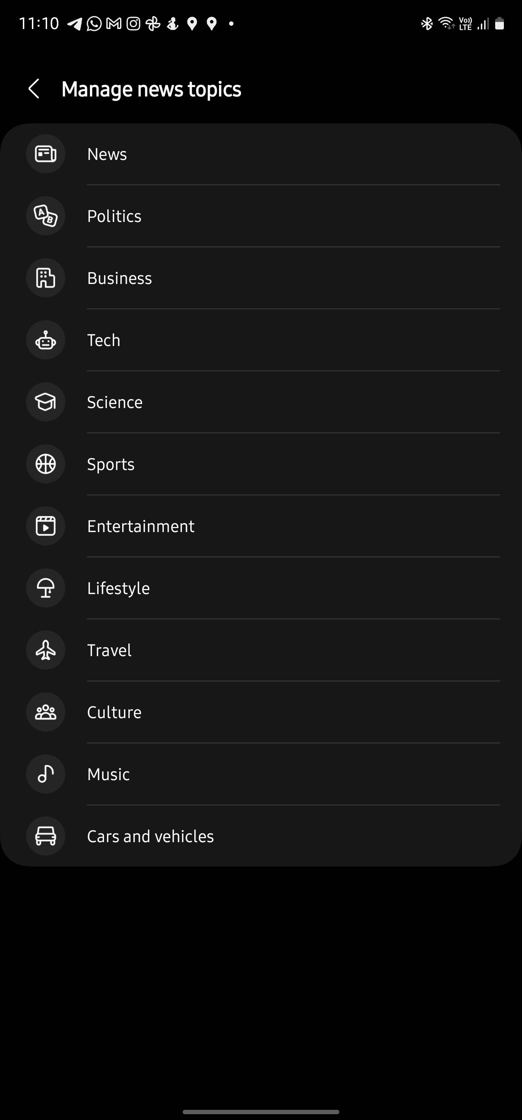The image size is (522, 1120).
Task: Select Cars and vehicles topic label
Action: pos(150,836)
